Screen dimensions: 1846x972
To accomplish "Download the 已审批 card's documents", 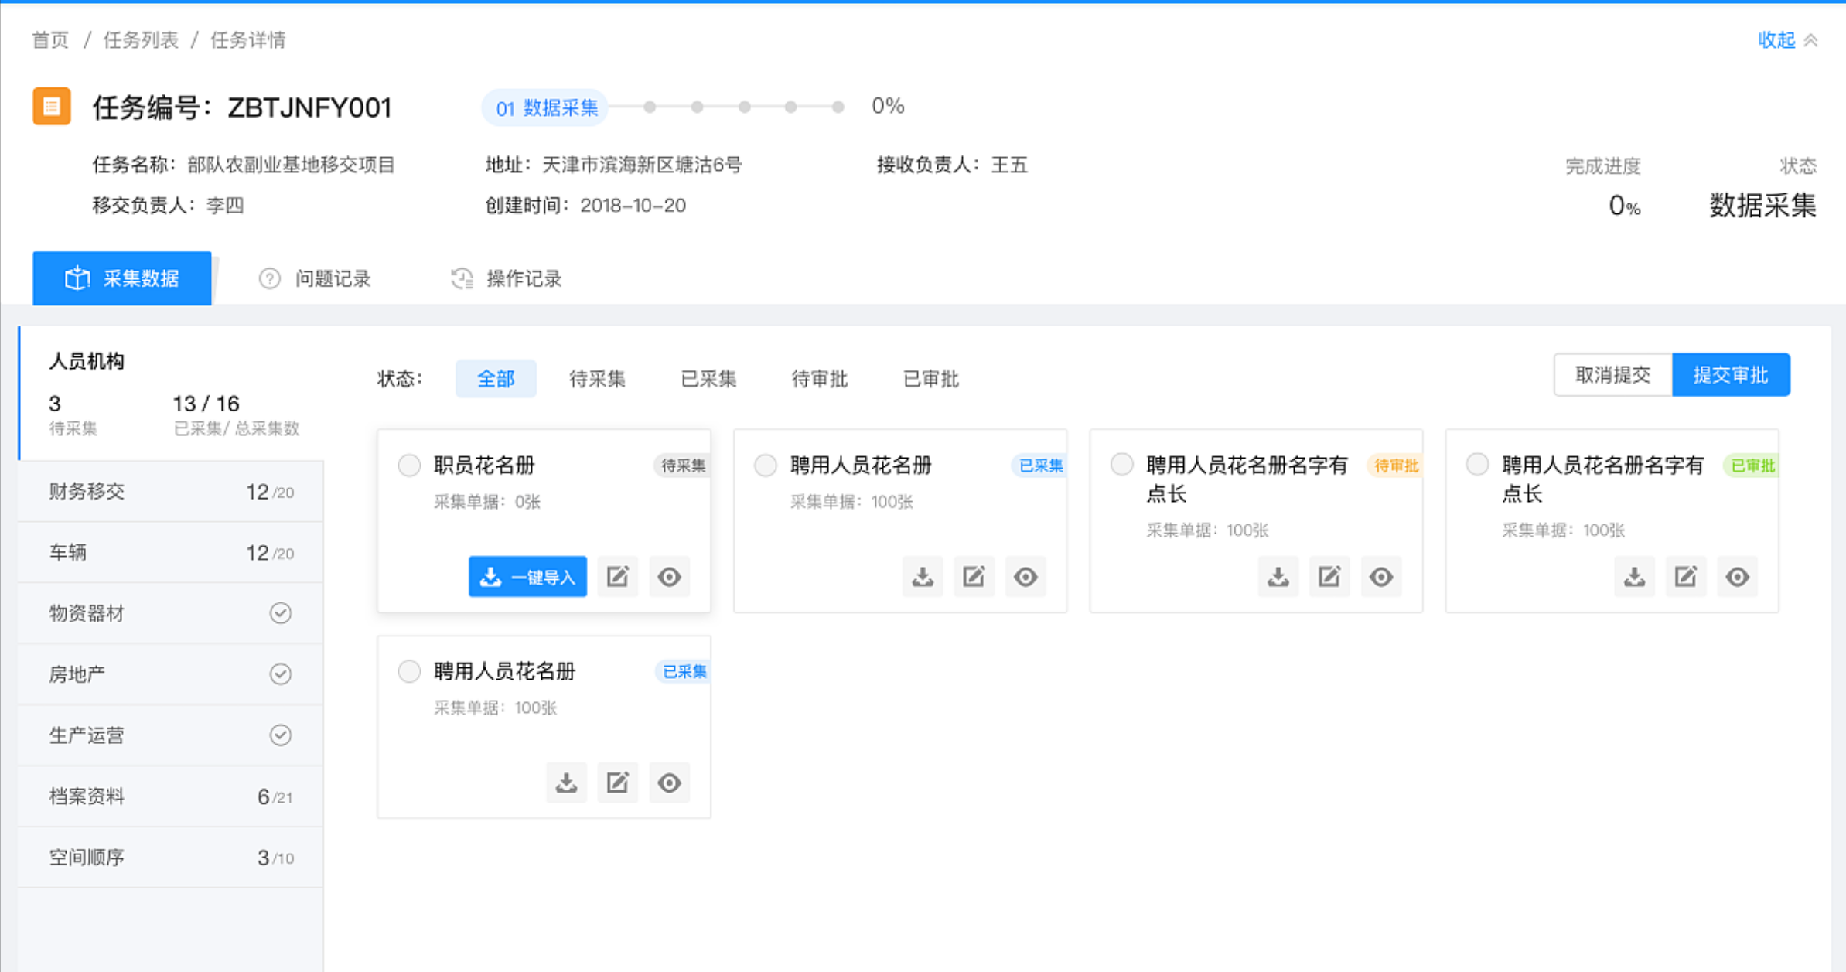I will click(x=1634, y=577).
